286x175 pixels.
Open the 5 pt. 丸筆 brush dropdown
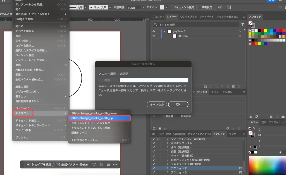tap(110, 7)
